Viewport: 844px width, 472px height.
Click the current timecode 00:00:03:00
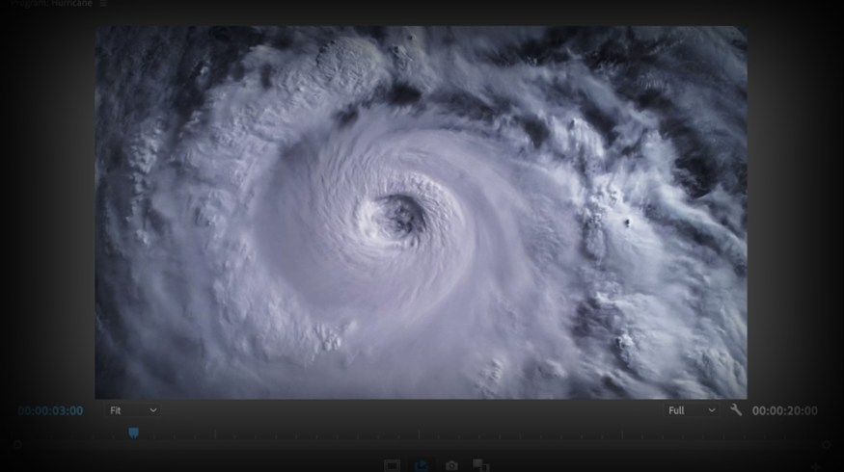pos(50,410)
